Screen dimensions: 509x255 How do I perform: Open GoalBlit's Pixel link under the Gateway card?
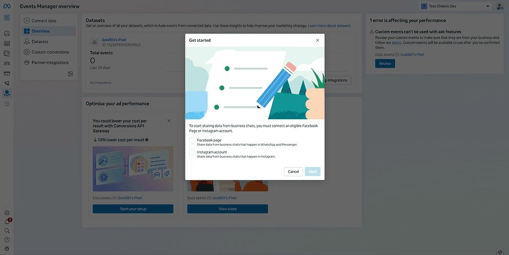[129, 198]
